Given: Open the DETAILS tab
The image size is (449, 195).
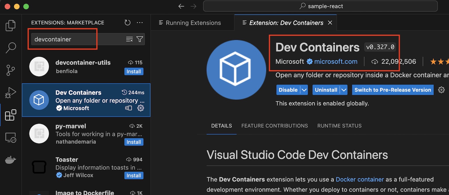Looking at the screenshot, I should pyautogui.click(x=222, y=126).
